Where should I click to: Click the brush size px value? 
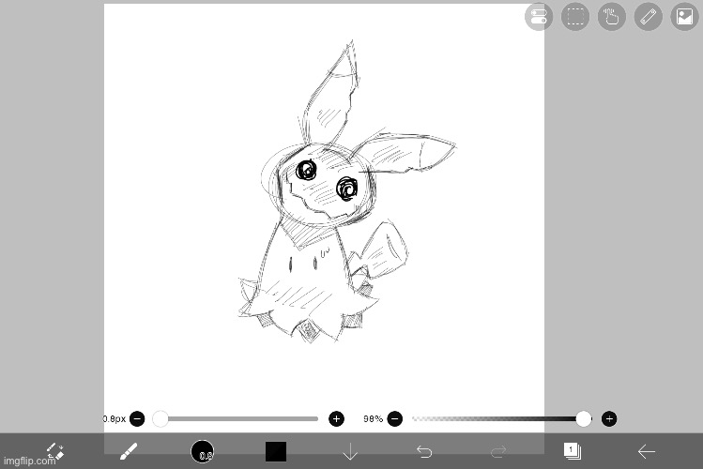115,419
